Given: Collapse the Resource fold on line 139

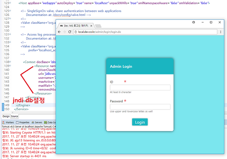Looking at the screenshot, I should point(10,66).
